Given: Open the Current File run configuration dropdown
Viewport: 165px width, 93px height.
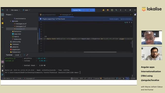Looking at the screenshot, I should pos(77,10).
